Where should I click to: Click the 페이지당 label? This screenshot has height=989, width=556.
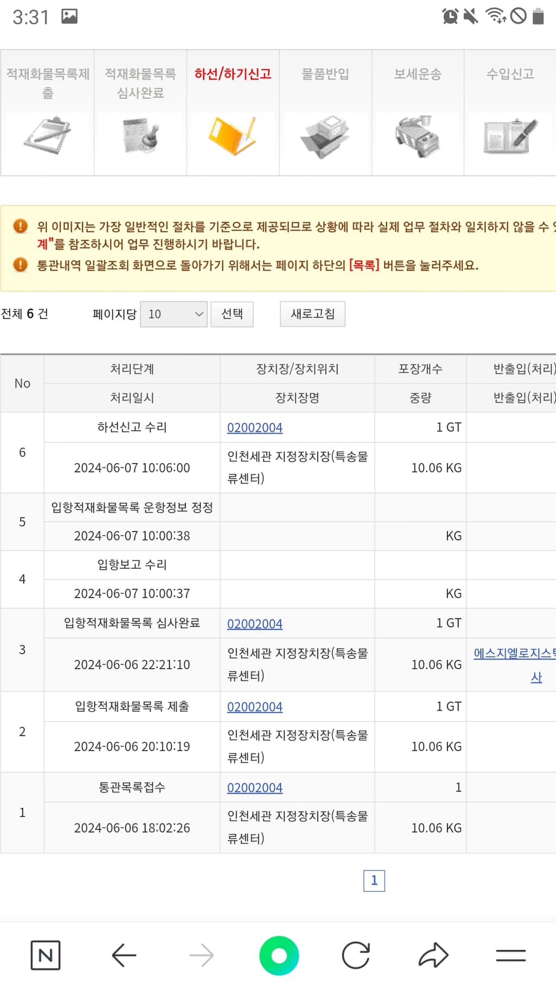pos(114,314)
